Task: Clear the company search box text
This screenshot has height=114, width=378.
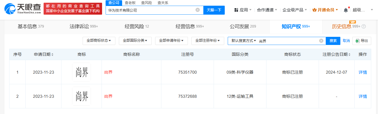Action: pos(198,10)
